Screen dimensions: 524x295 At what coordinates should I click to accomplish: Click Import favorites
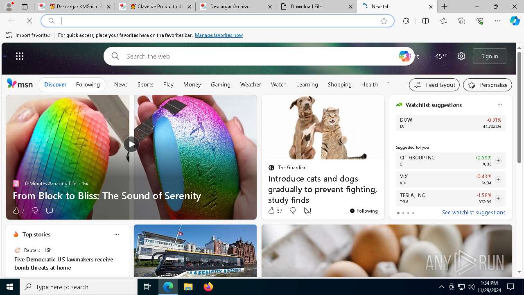pos(28,35)
